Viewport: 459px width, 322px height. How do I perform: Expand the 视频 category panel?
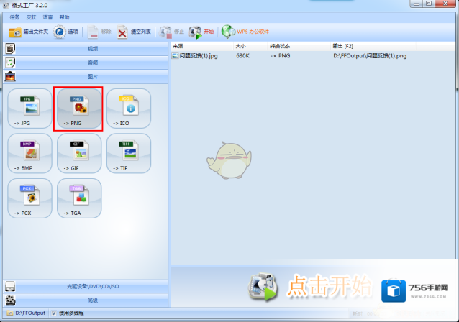coord(92,49)
